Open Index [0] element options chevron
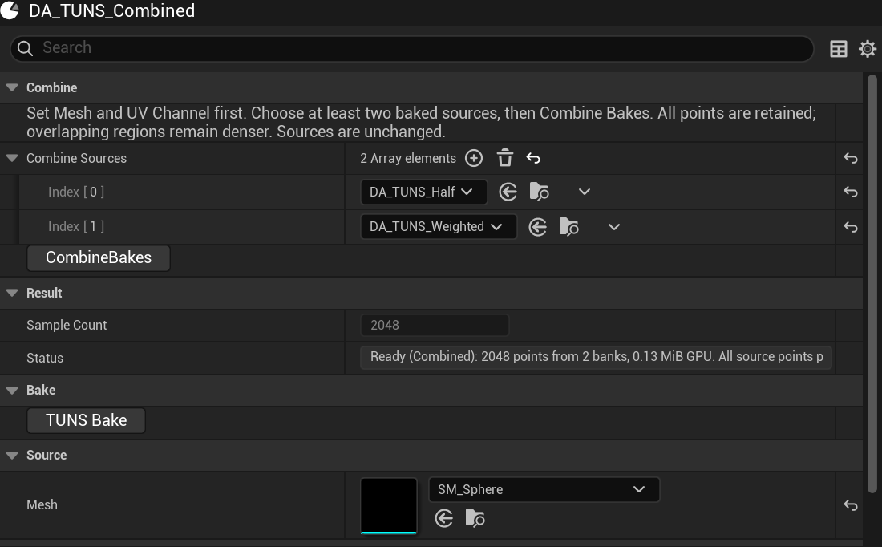 tap(585, 192)
